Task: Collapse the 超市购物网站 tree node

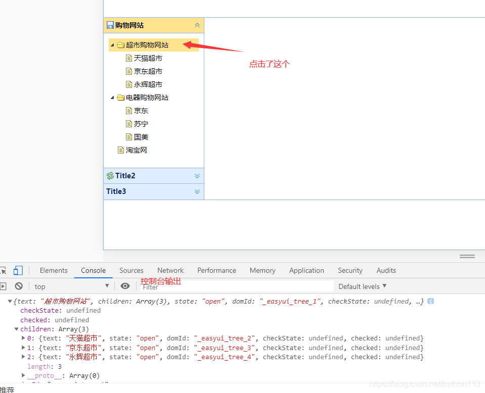Action: pos(112,45)
